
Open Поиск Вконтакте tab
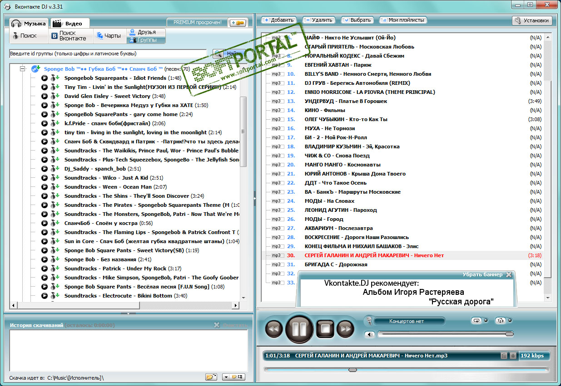tap(71, 36)
